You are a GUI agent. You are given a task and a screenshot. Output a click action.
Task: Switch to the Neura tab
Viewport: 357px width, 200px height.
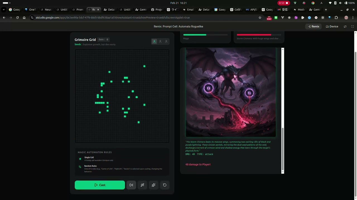(x=46, y=9)
